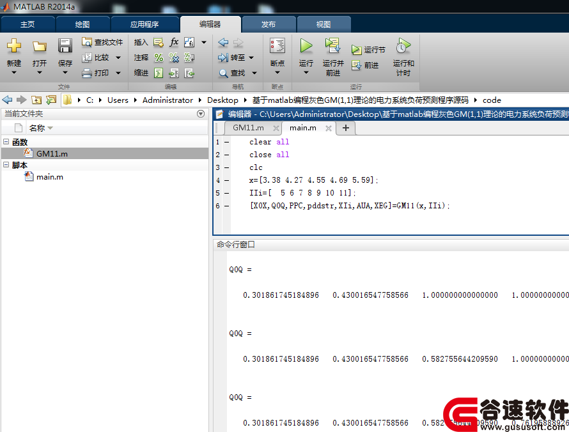Screen dimensions: 569x432
Task: Close the GM11.m editor tab
Action: [x=276, y=128]
